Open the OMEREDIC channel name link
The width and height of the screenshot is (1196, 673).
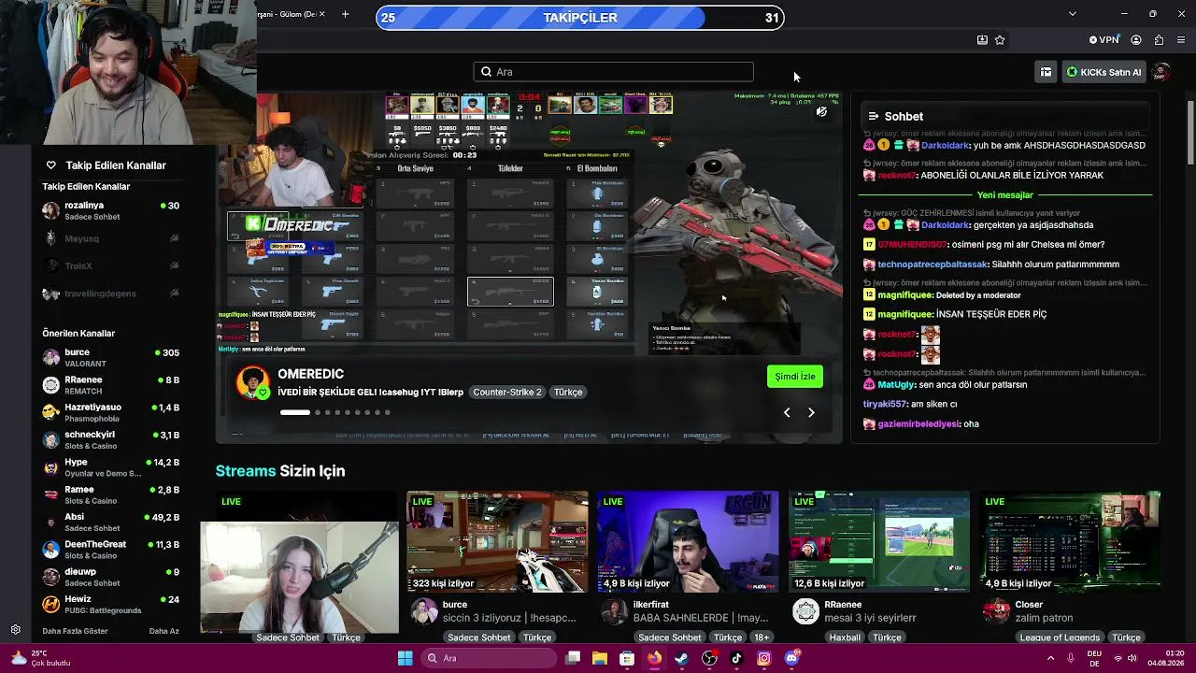click(310, 374)
